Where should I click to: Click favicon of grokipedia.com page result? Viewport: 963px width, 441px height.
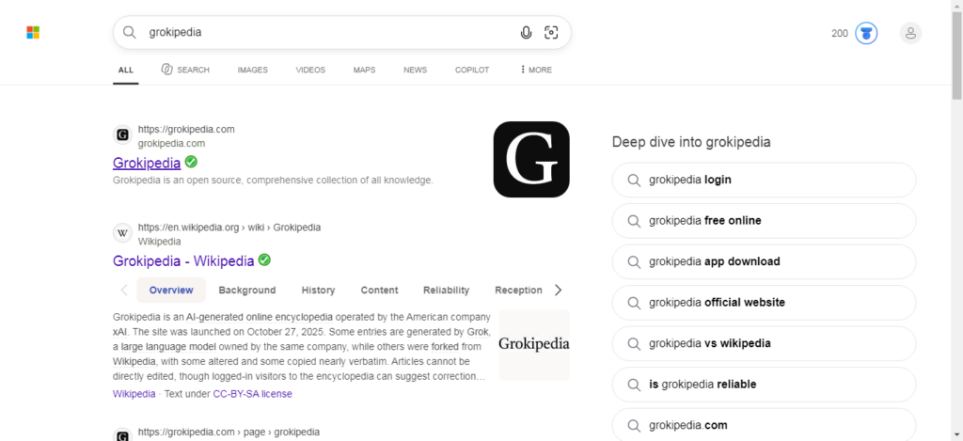[x=123, y=434]
